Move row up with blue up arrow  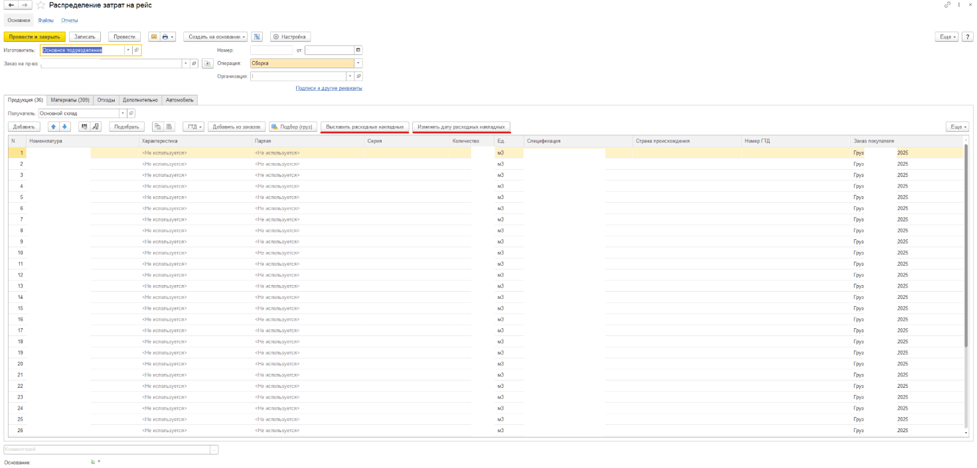pos(54,127)
